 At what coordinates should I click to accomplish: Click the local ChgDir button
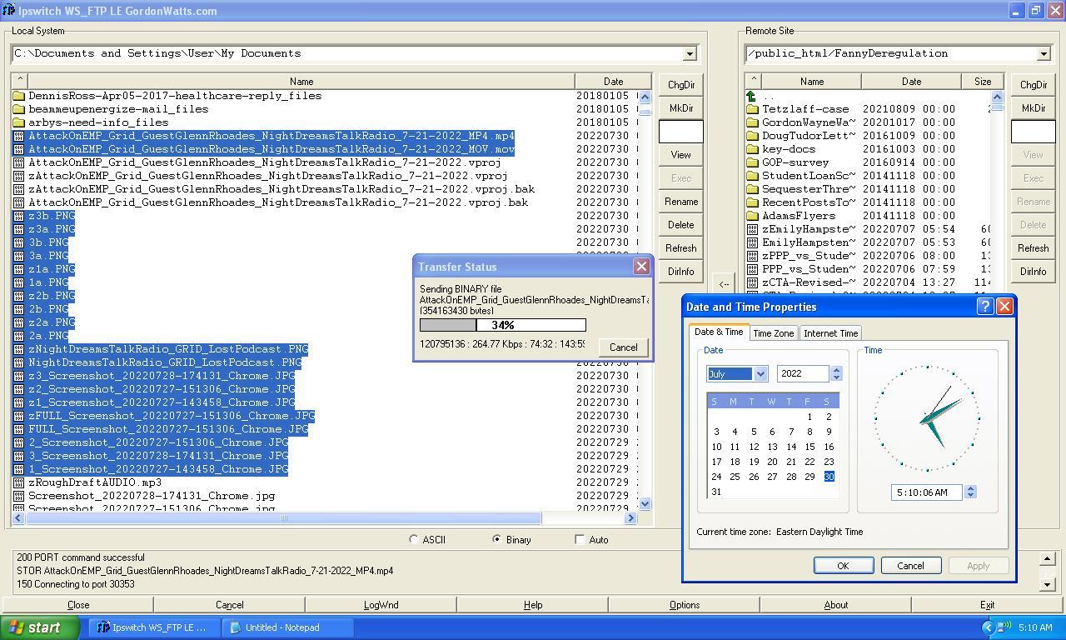pos(680,85)
